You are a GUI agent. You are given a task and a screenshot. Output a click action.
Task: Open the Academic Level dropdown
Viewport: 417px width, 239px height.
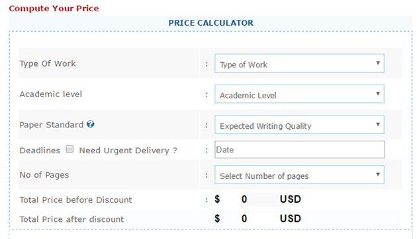click(299, 94)
